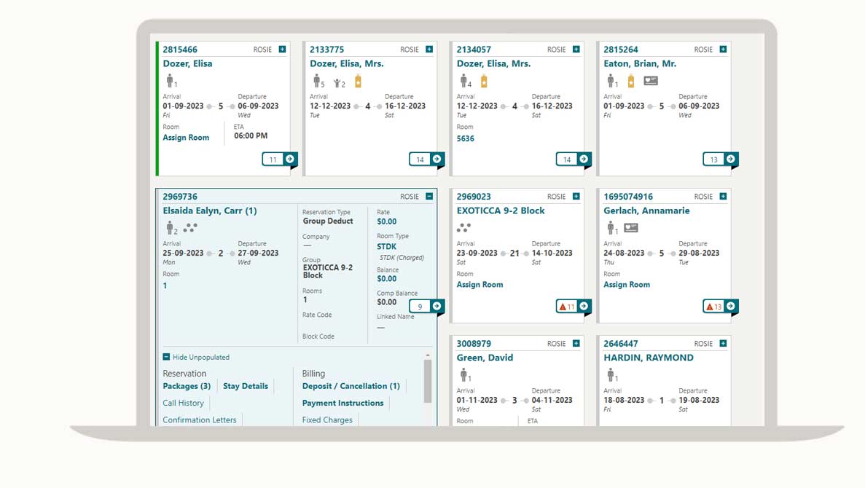Click alert triangle on Gerlach, Annamarie card

pos(710,307)
